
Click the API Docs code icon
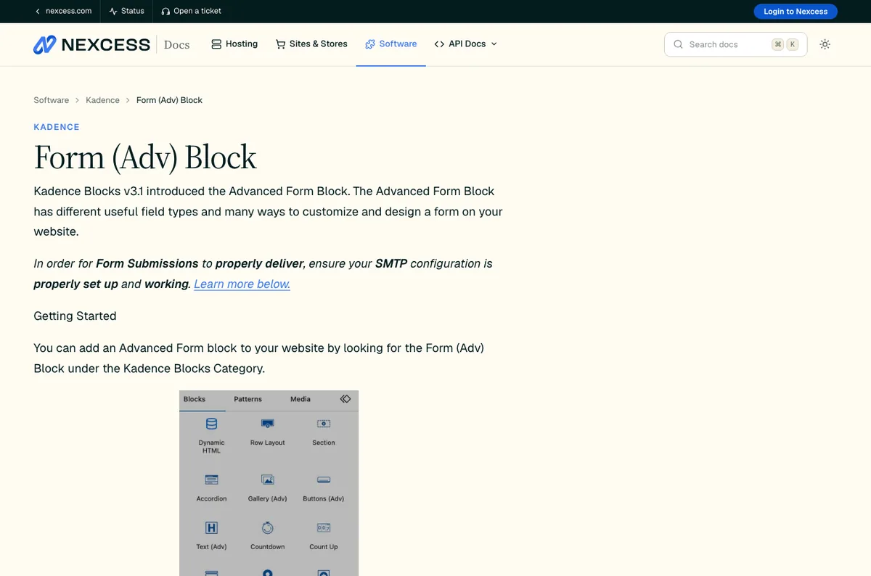(439, 44)
